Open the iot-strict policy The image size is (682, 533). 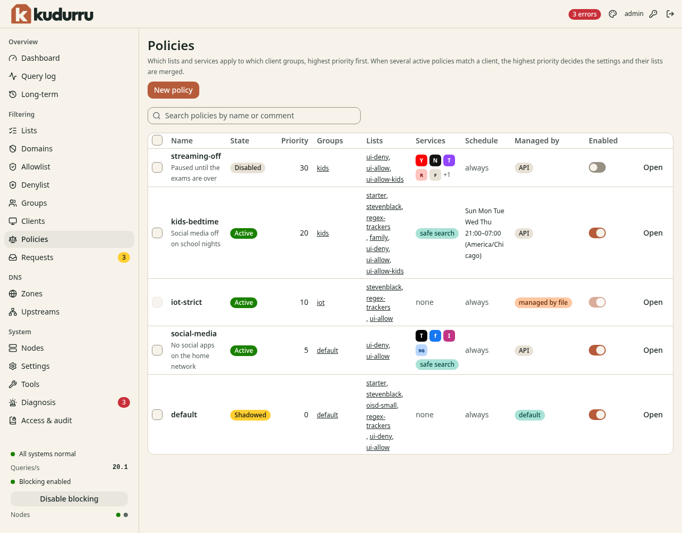653,302
